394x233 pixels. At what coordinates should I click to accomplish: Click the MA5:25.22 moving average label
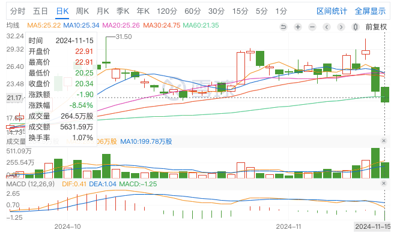(44, 25)
